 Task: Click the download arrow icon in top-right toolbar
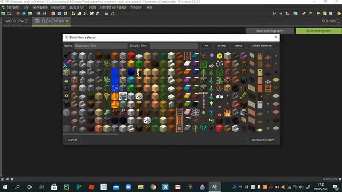point(281,13)
